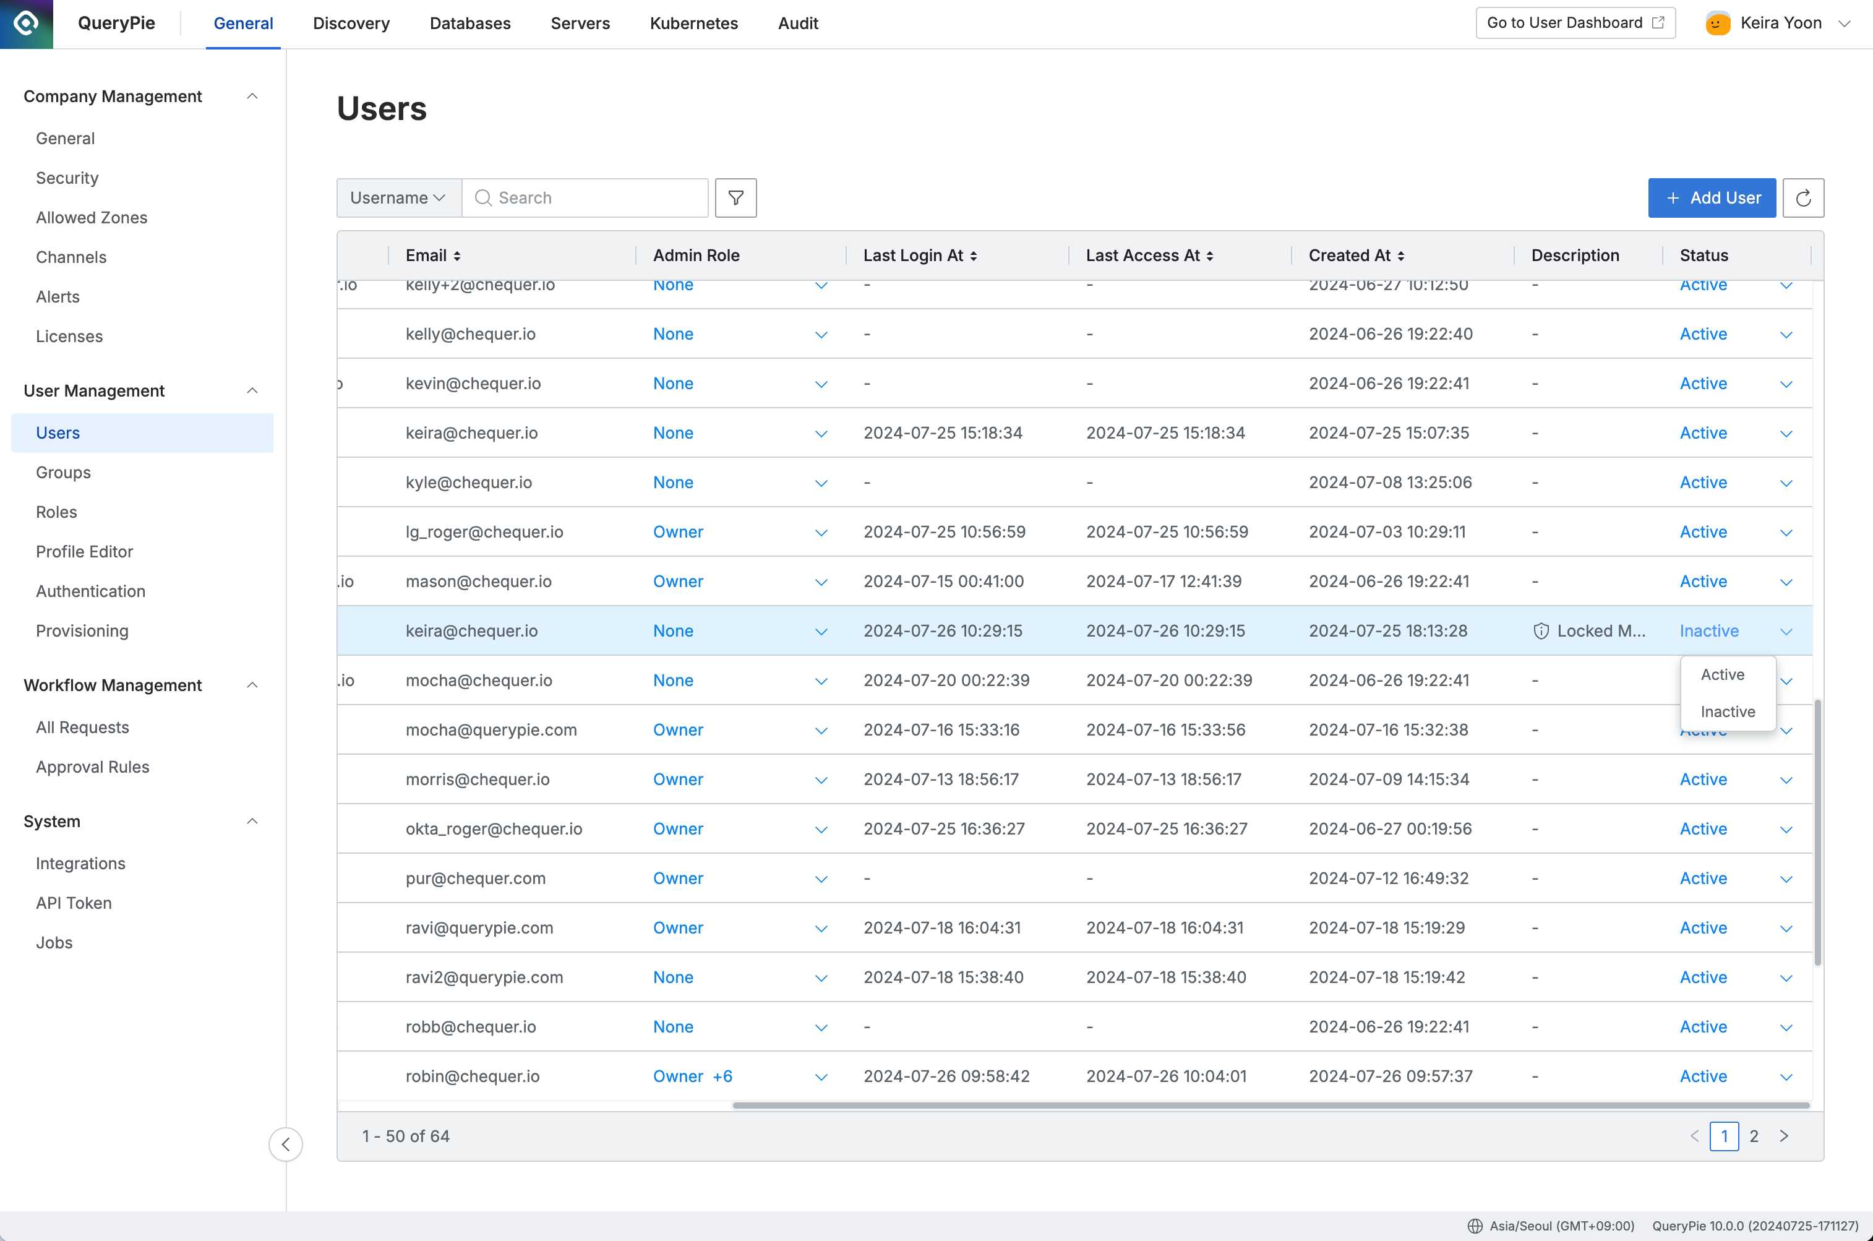This screenshot has height=1241, width=1873.
Task: Collapse the sidebar with the left arrow
Action: [x=286, y=1144]
